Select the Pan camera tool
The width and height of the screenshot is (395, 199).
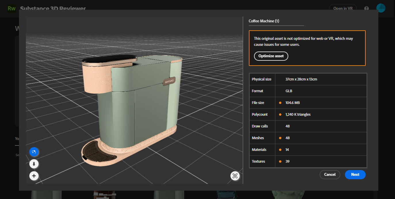[34, 176]
